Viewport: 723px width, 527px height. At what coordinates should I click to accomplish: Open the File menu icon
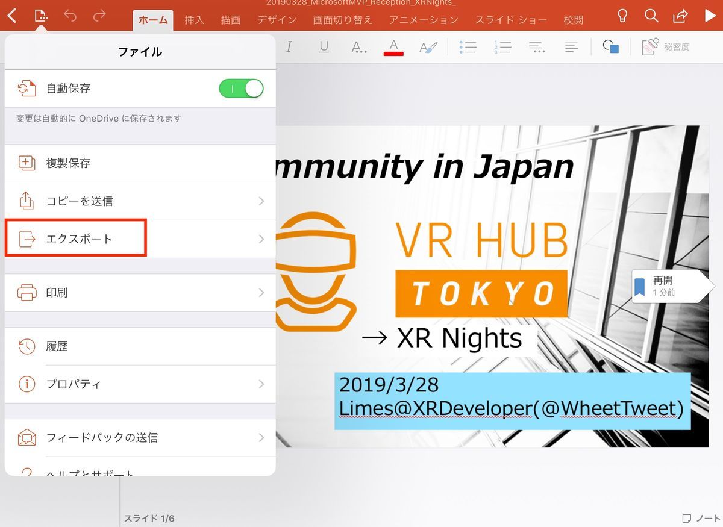pyautogui.click(x=41, y=15)
